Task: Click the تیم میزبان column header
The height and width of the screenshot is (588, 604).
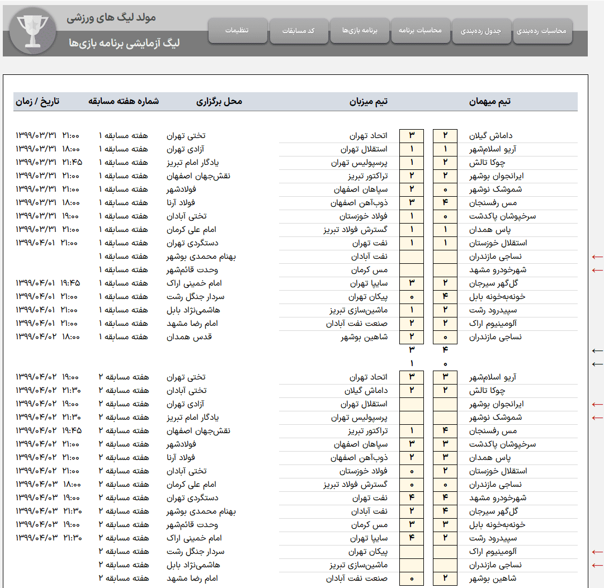Action: pyautogui.click(x=368, y=101)
